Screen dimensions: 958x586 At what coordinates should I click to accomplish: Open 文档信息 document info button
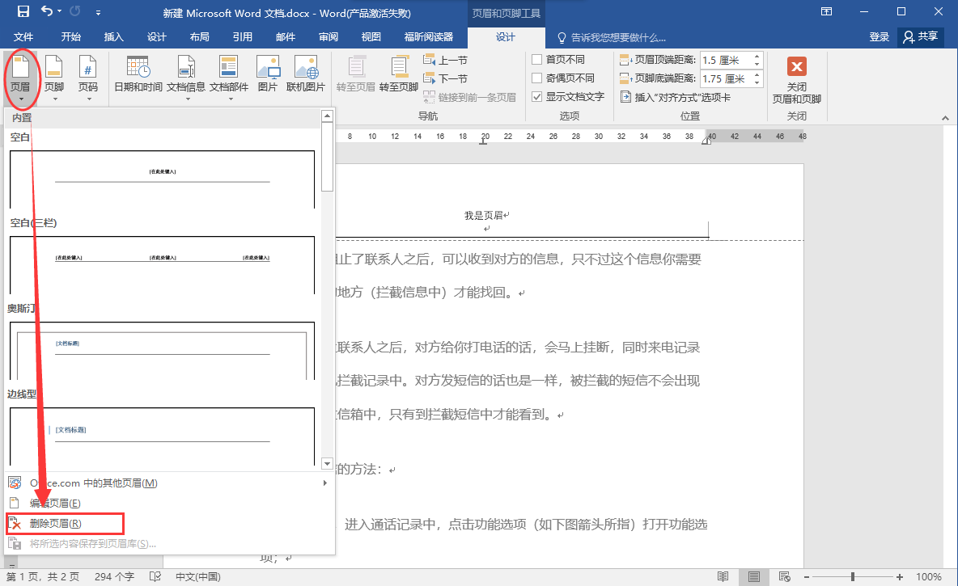(x=186, y=78)
